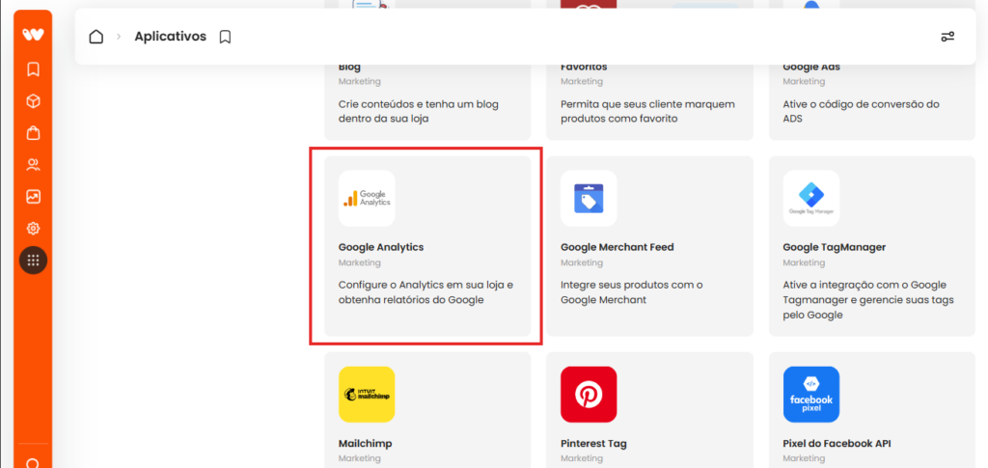The image size is (988, 468).
Task: Open the Pixel do Facebook API title
Action: [x=837, y=444]
